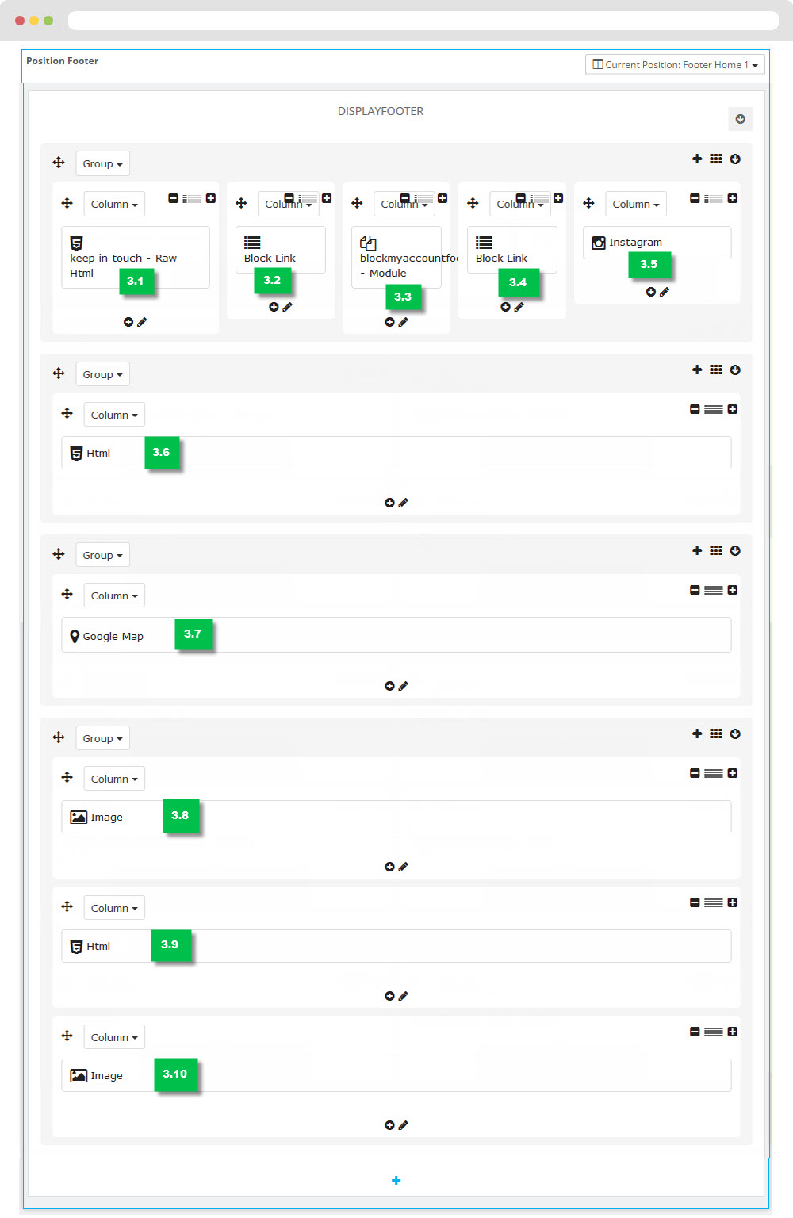
Task: Open the Current Position: Footer Home 1 dropdown
Action: (x=675, y=65)
